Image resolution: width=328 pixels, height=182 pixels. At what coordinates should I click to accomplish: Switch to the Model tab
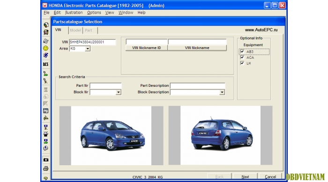75,30
